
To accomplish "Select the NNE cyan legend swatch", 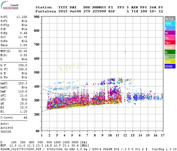I will 170,23.
